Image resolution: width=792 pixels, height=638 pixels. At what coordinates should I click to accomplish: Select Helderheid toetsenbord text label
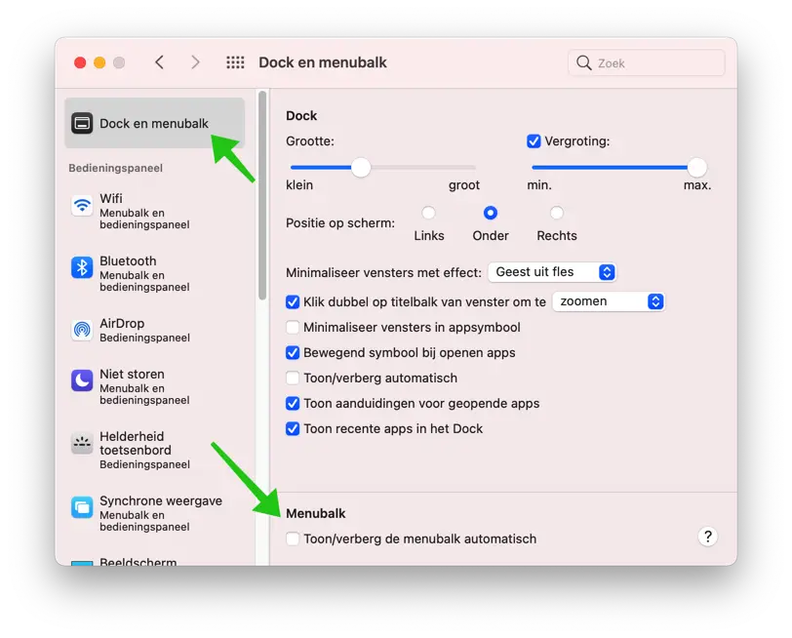[x=136, y=443]
